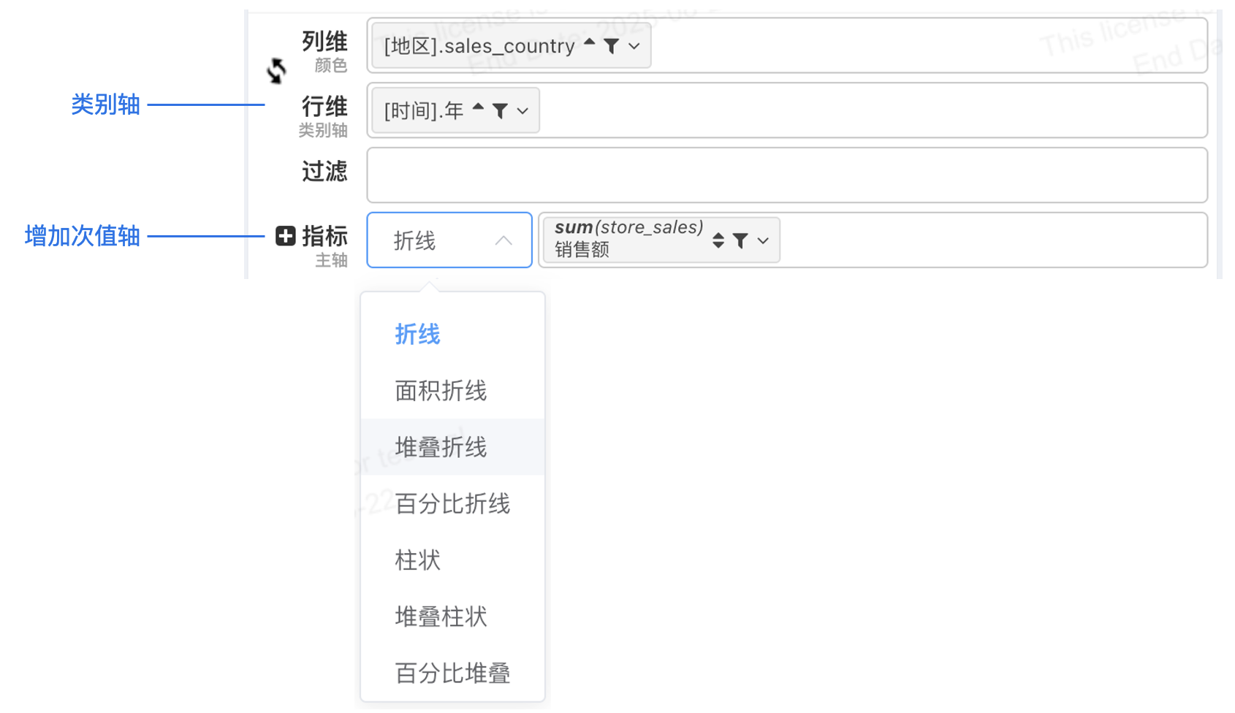Collapse the 折线 chart type dropdown

[503, 240]
